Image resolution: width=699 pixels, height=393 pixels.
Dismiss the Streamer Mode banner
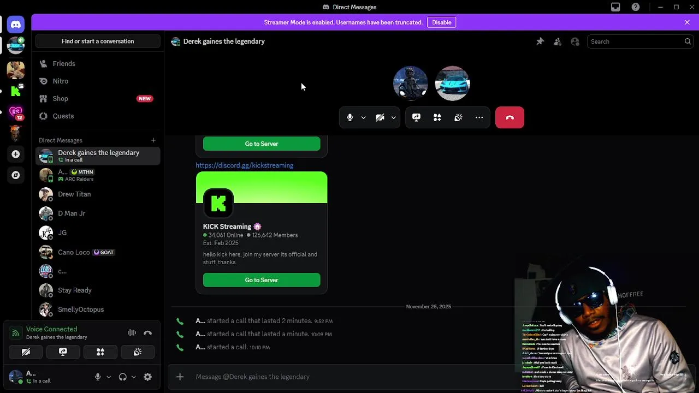pyautogui.click(x=687, y=22)
